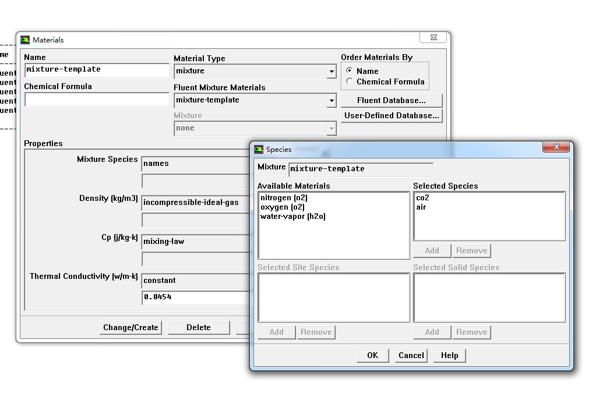The width and height of the screenshot is (610, 400).
Task: Select the Name ordering radio button
Action: click(350, 70)
